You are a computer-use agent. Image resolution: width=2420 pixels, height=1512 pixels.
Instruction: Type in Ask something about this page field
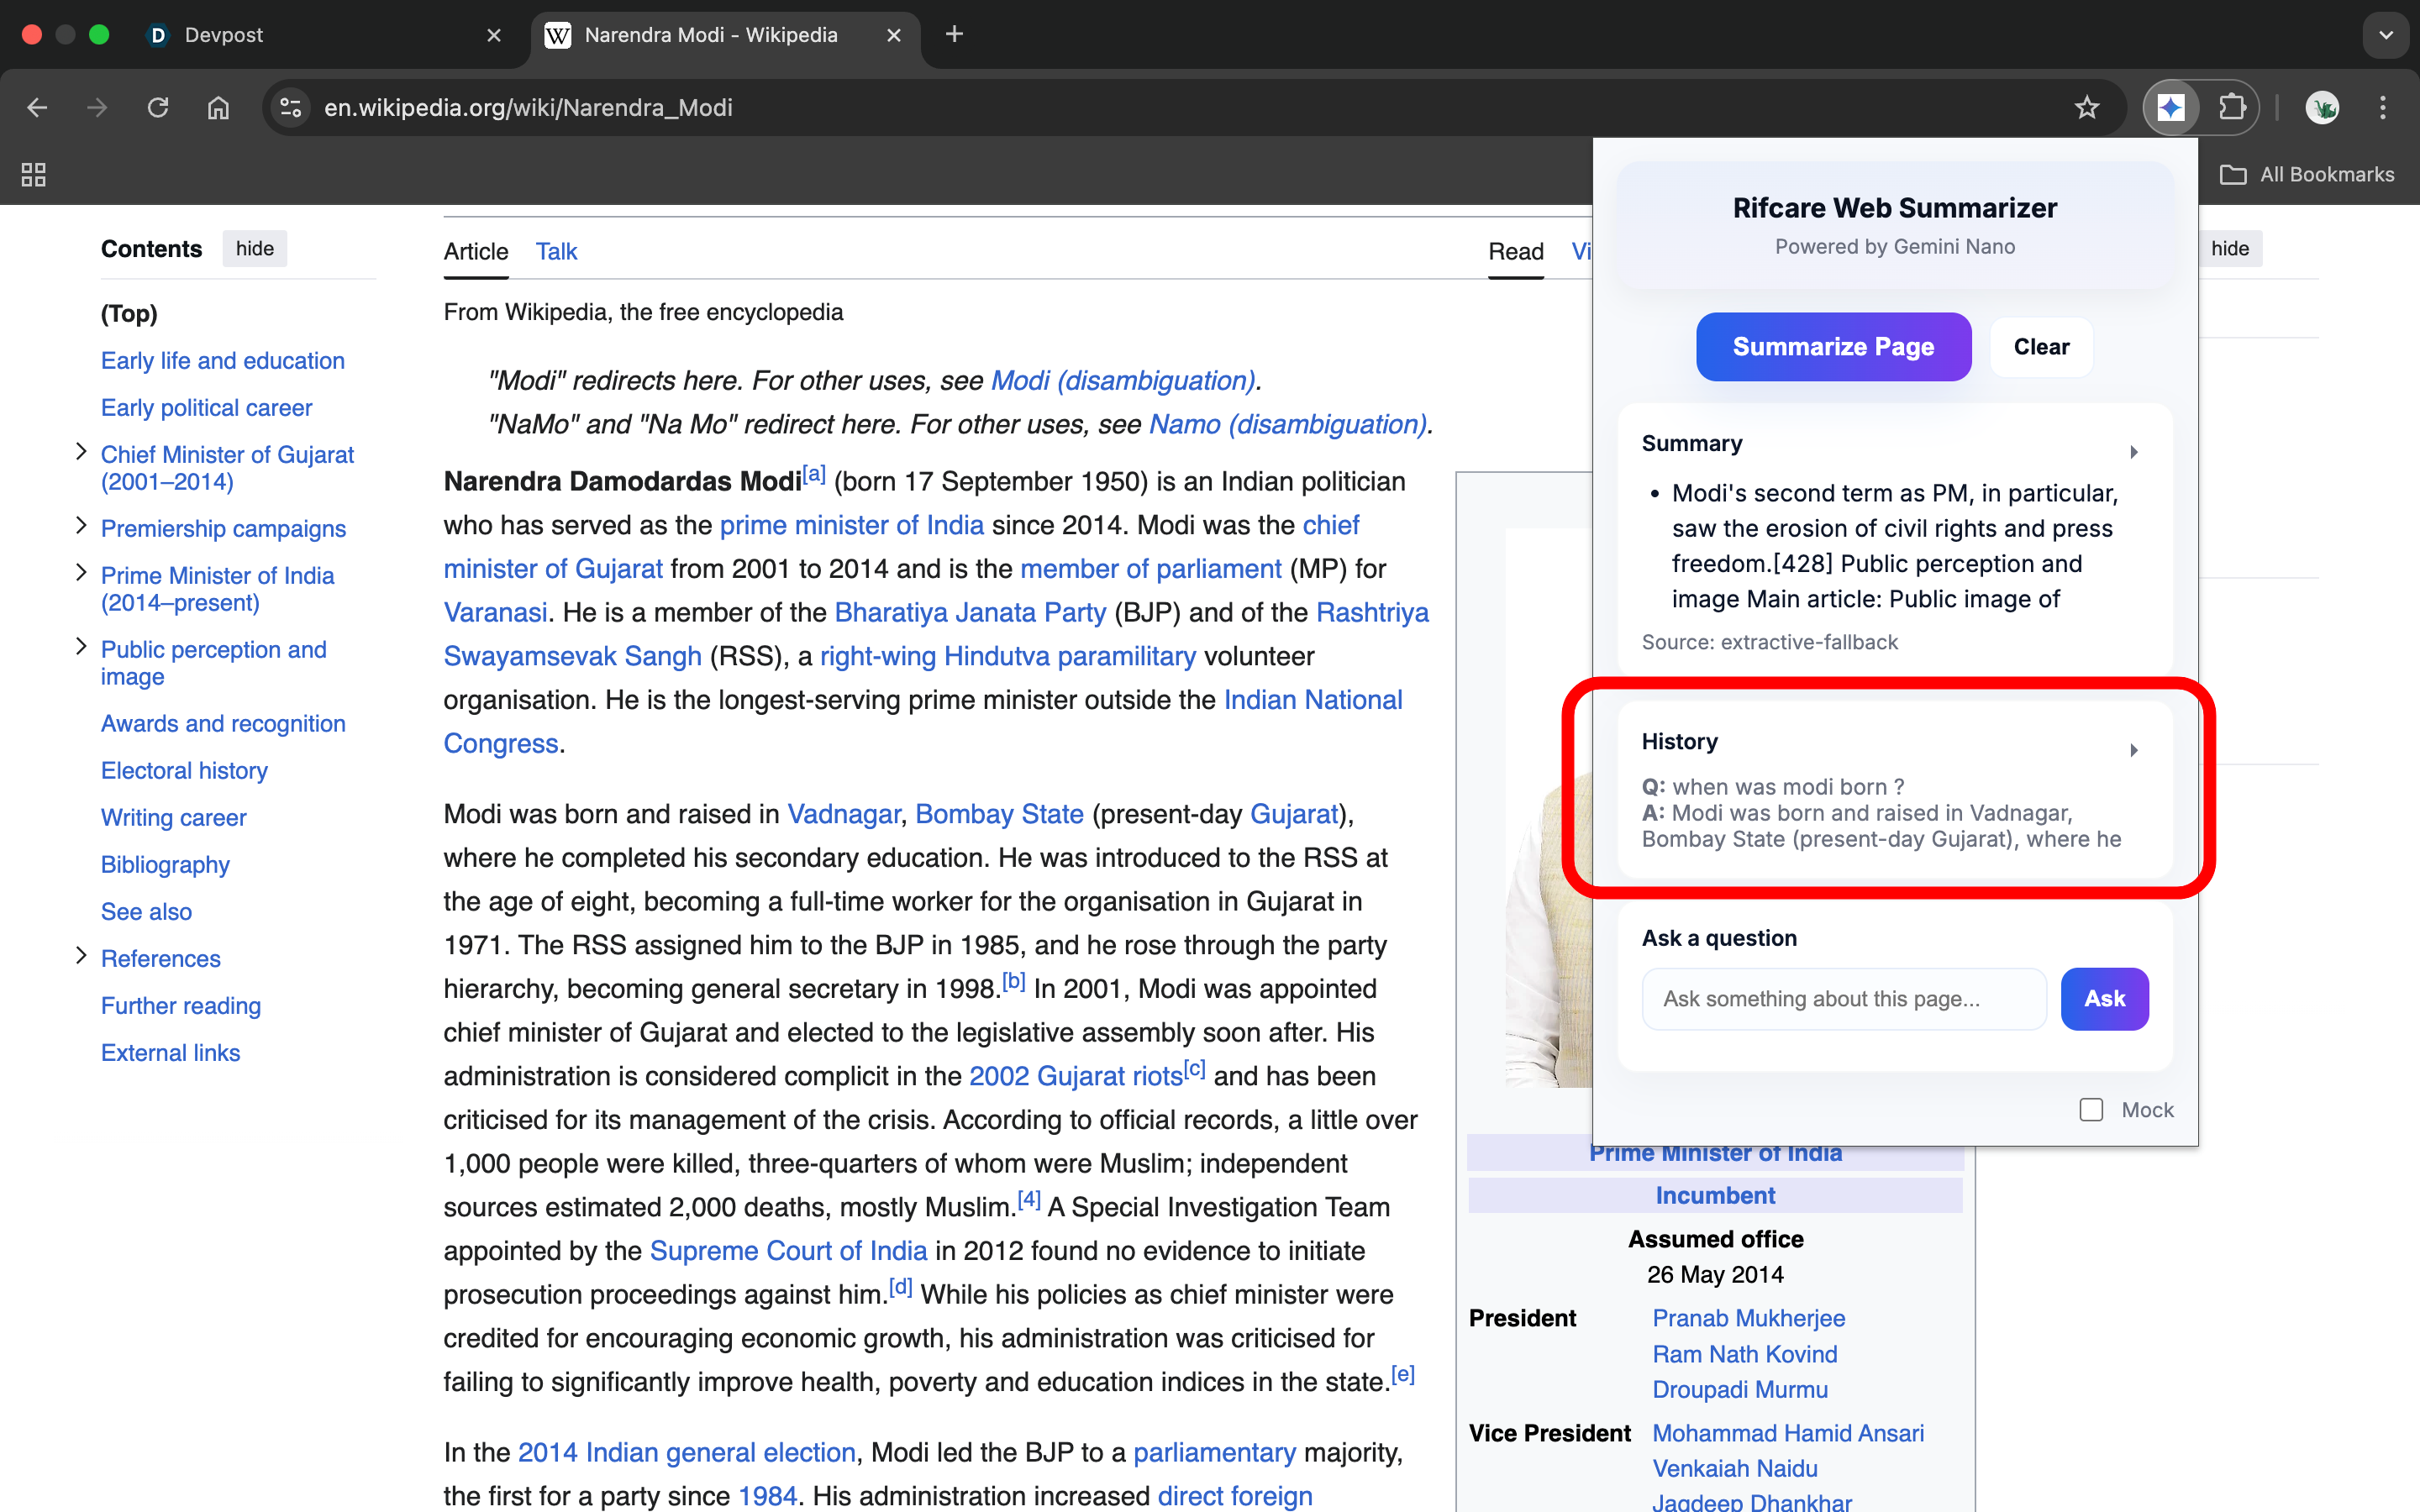coord(1843,999)
